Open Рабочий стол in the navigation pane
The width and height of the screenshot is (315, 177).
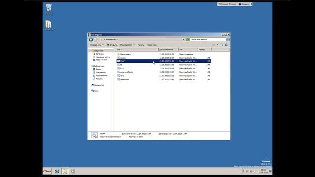pos(101,60)
